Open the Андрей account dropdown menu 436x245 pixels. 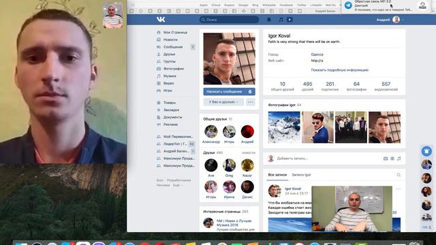coord(390,20)
